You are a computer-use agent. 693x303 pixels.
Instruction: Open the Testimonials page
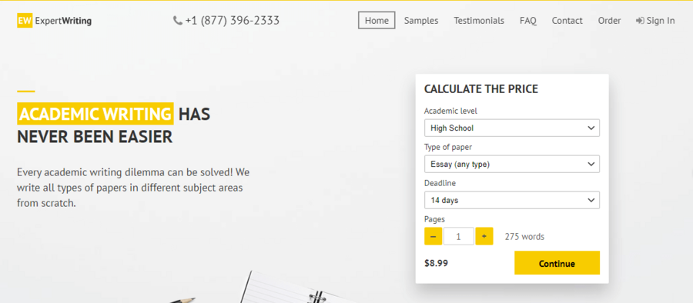pyautogui.click(x=479, y=20)
